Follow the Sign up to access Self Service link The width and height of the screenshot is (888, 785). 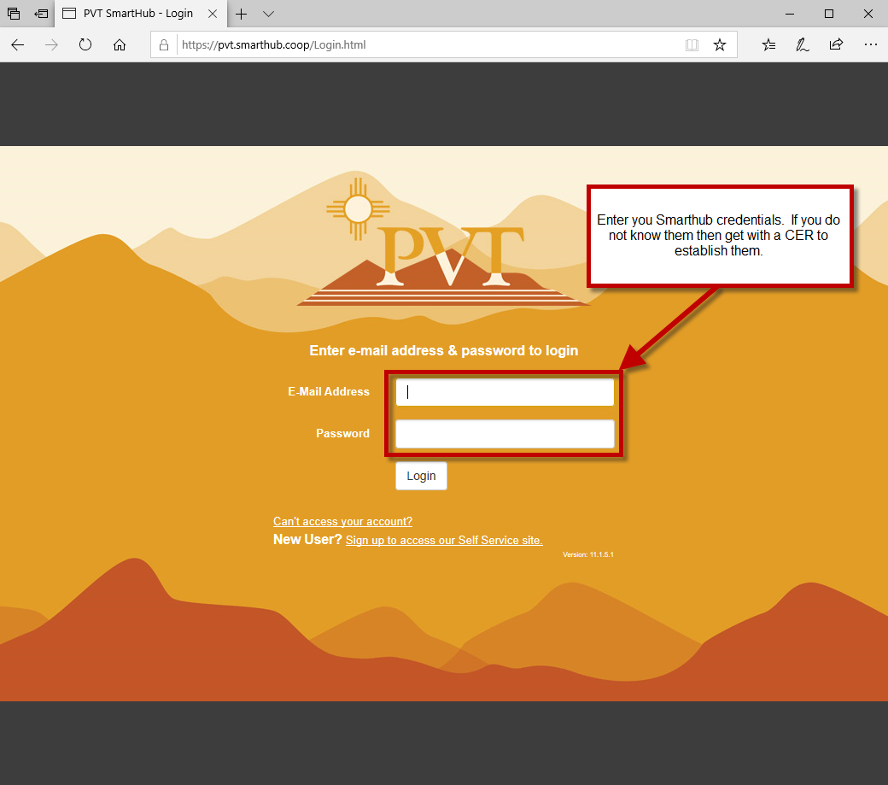point(444,541)
